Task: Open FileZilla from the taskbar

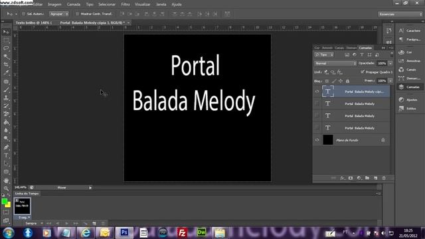Action: point(182,233)
